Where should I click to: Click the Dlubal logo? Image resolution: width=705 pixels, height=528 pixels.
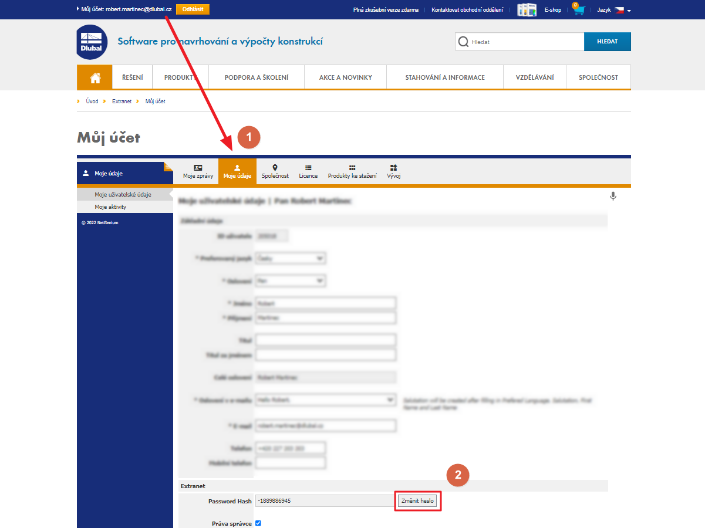pos(92,42)
